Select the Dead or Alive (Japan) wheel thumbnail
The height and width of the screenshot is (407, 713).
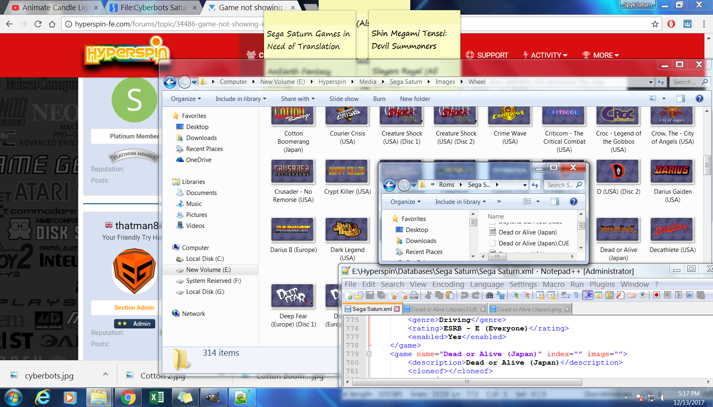[x=618, y=229]
